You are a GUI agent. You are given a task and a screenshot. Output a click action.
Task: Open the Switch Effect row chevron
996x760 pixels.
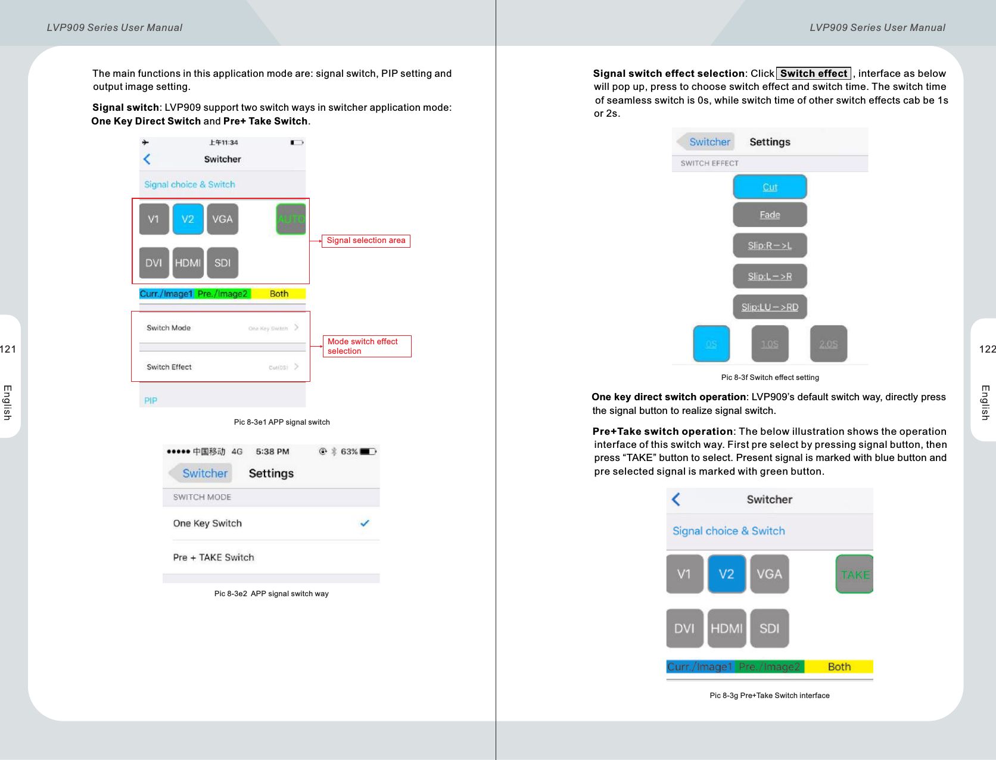[296, 367]
